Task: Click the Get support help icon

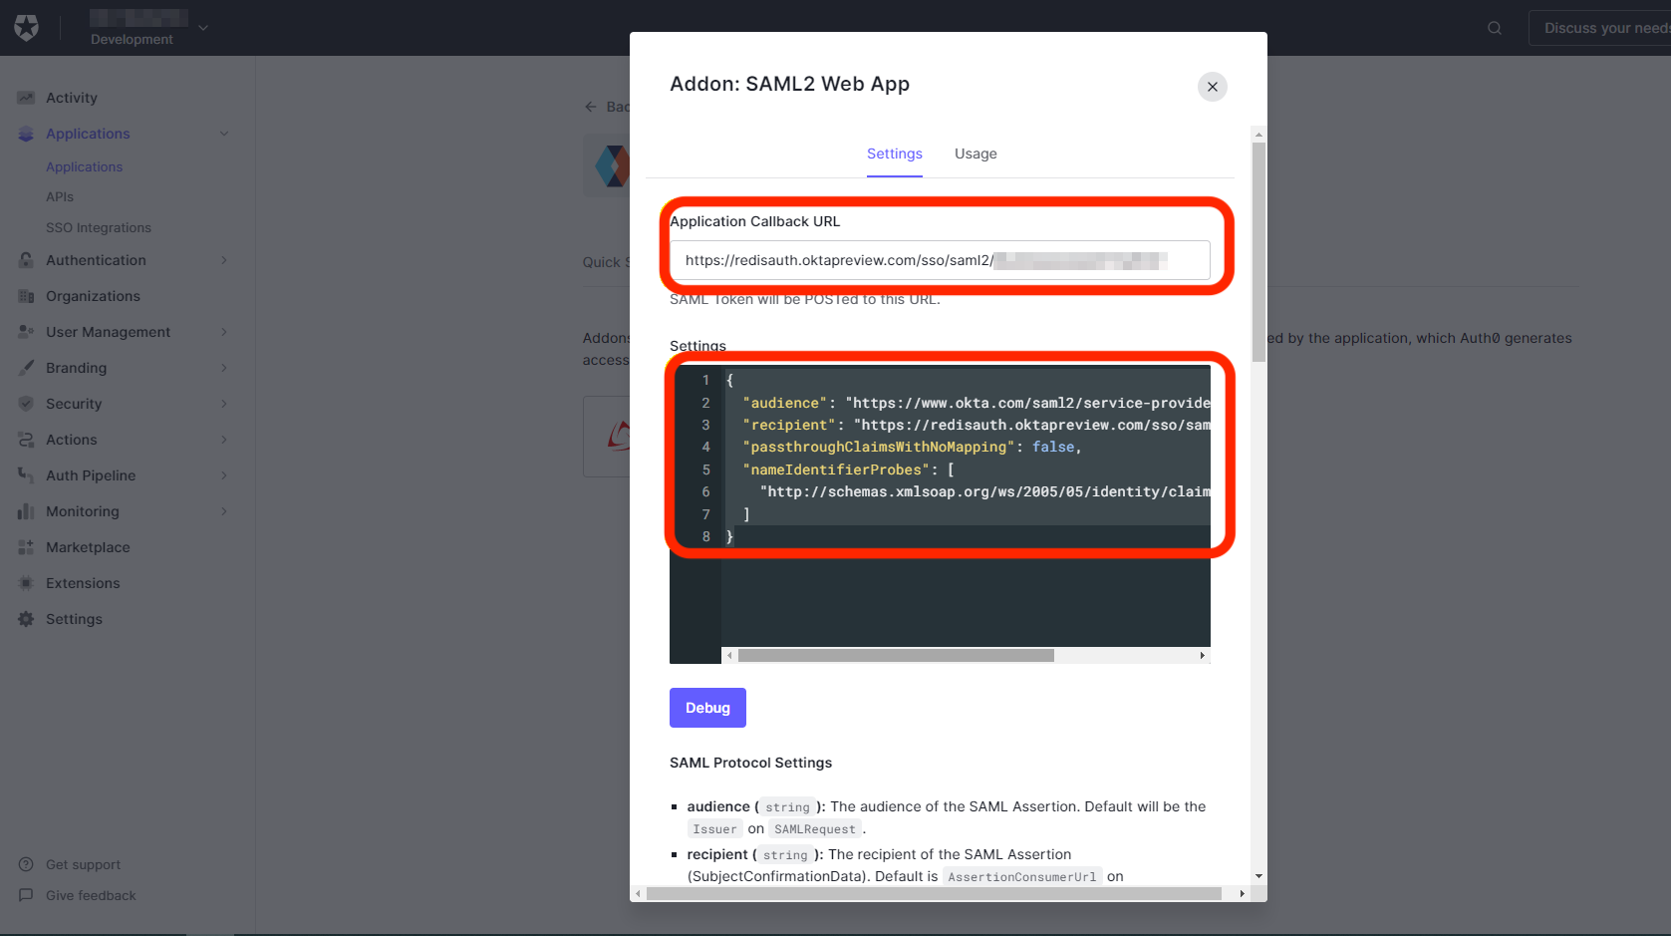Action: pyautogui.click(x=26, y=865)
